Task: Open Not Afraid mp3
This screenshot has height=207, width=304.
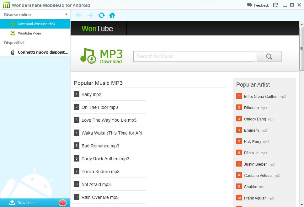Action: click(x=96, y=184)
